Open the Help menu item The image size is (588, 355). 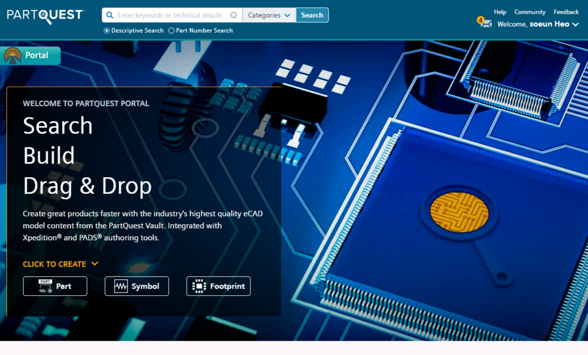pos(500,12)
